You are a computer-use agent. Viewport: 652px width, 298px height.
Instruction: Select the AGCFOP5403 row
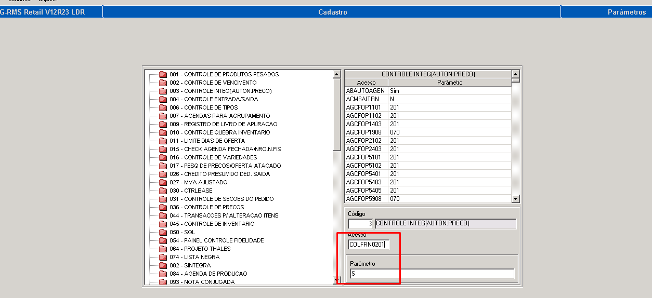coord(427,182)
